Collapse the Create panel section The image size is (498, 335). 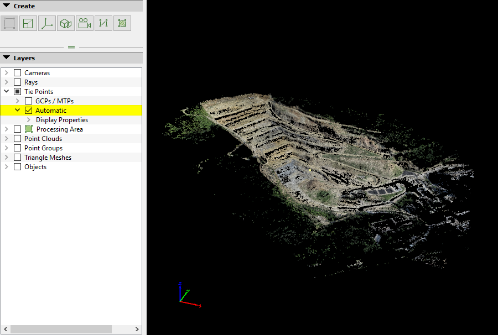pyautogui.click(x=7, y=6)
